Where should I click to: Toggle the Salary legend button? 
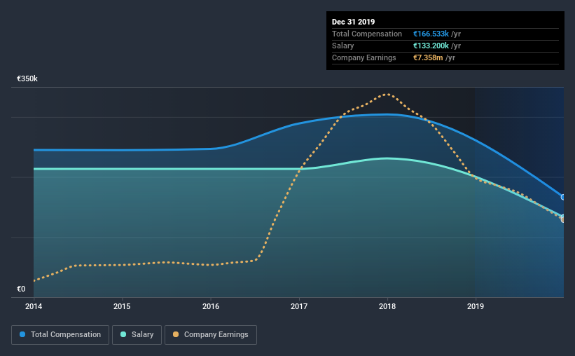137,335
